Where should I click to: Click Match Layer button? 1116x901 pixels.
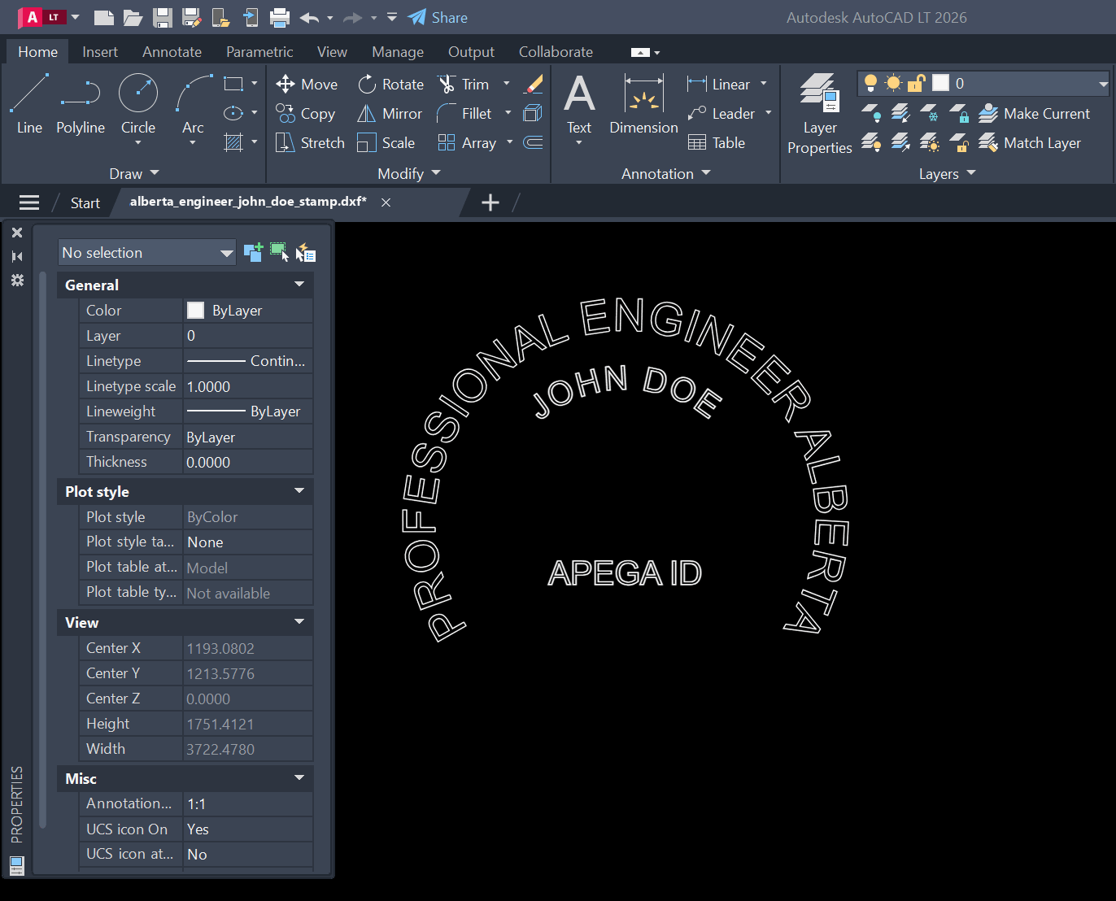[x=1030, y=143]
